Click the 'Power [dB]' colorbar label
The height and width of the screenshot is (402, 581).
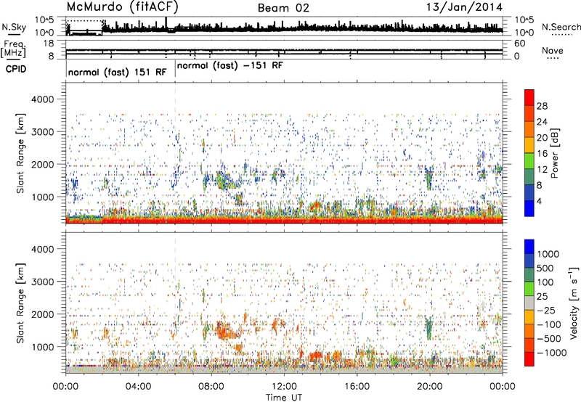(554, 153)
